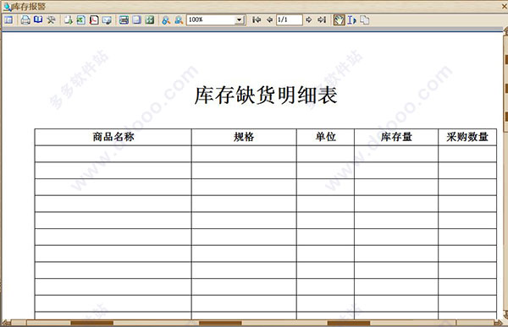Go to the previous page
The height and width of the screenshot is (327, 508).
pos(269,20)
